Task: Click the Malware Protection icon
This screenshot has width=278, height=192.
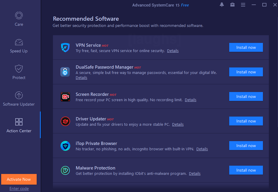Action: pyautogui.click(x=65, y=170)
